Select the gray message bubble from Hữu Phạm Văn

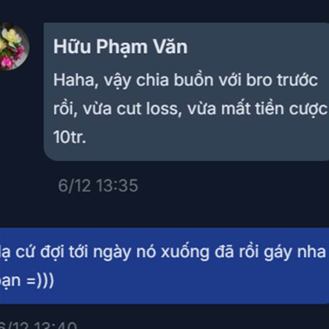click(x=186, y=92)
